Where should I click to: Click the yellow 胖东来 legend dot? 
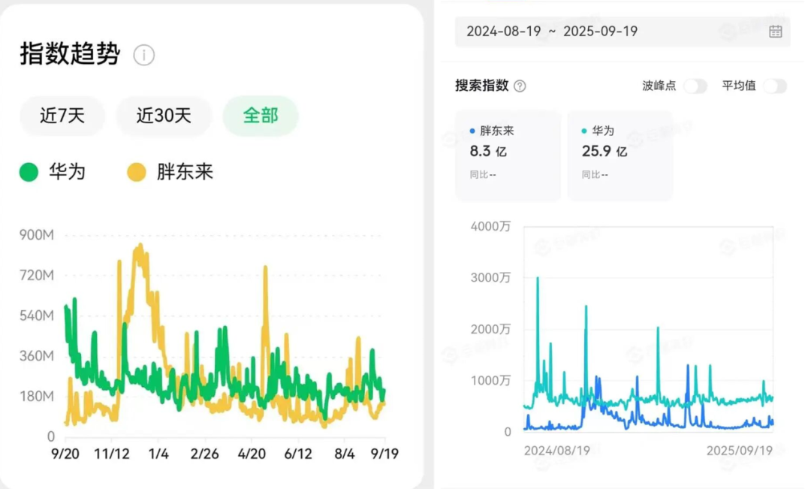pyautogui.click(x=136, y=172)
